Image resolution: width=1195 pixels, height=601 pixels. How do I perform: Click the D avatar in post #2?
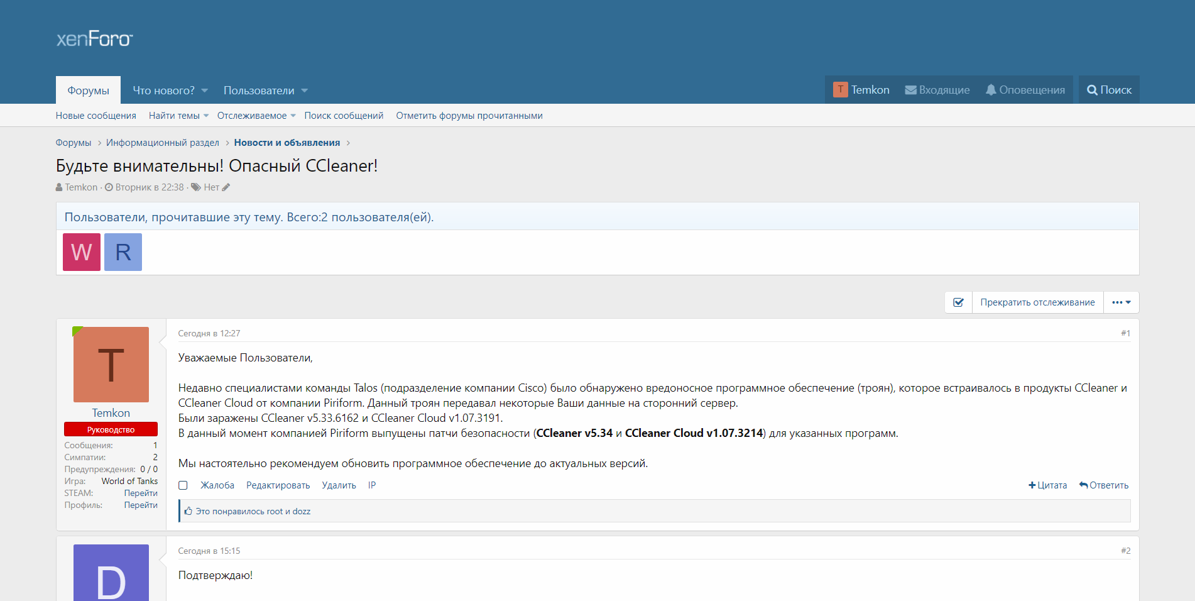(111, 573)
